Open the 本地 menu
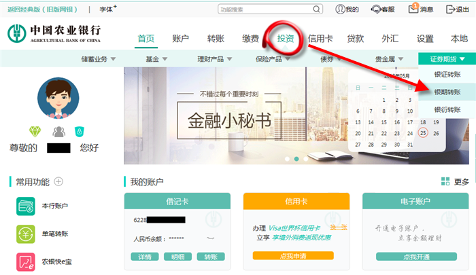The width and height of the screenshot is (476, 275). (459, 39)
